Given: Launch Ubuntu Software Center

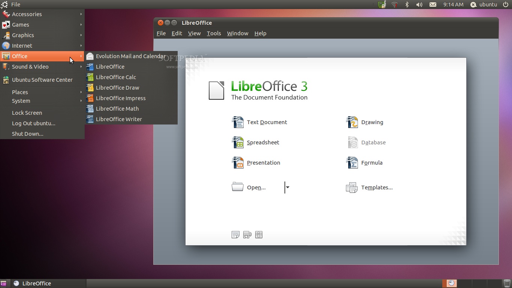Looking at the screenshot, I should pyautogui.click(x=42, y=80).
